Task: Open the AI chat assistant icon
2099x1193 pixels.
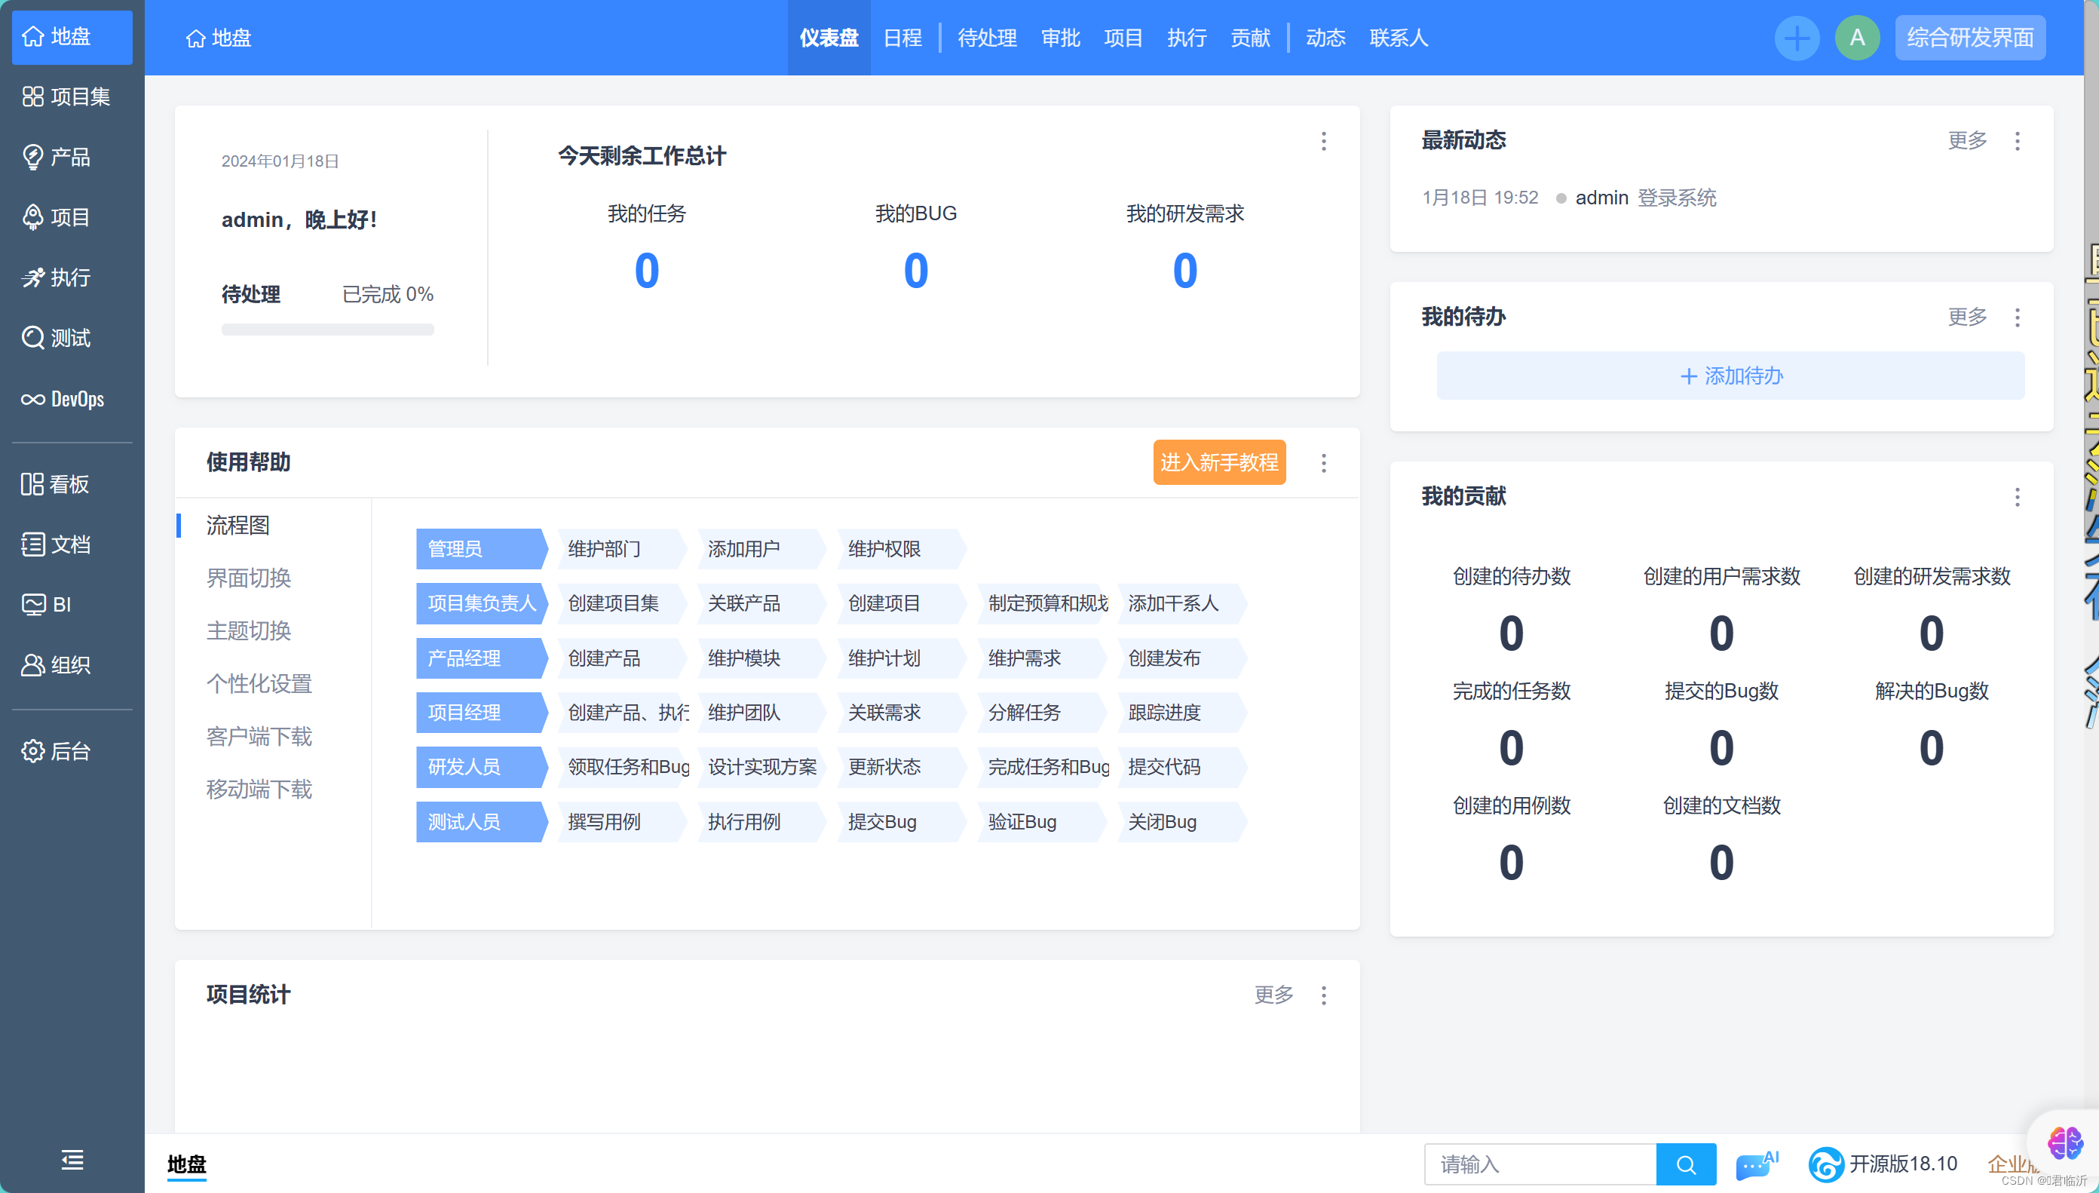Action: point(1755,1164)
